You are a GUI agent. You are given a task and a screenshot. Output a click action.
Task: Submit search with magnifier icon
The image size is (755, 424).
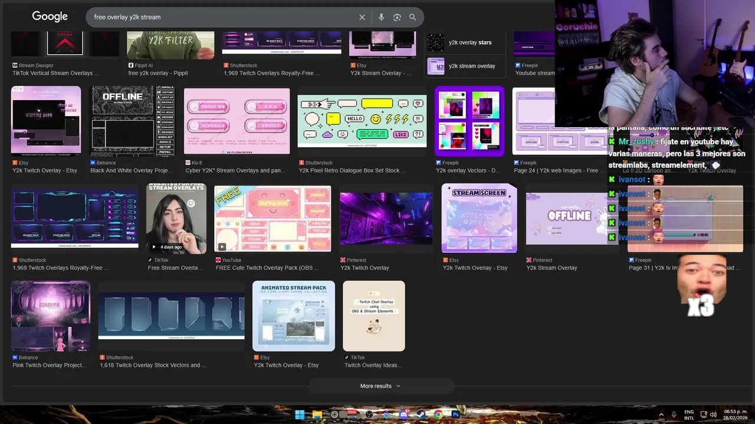(x=413, y=17)
